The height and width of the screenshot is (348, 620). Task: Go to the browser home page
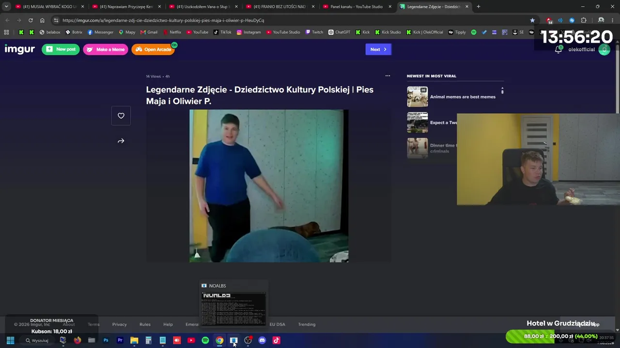tap(42, 20)
